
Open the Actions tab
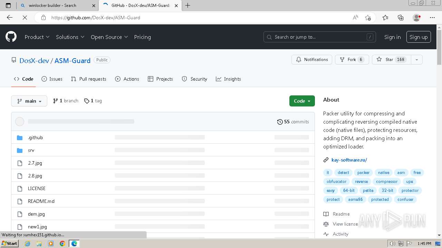(x=127, y=79)
